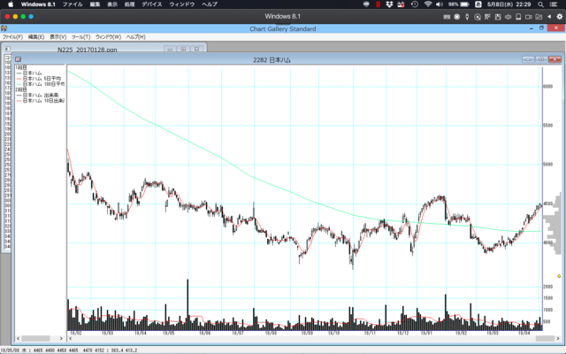566x354 pixels.
Task: Select the 日本ハム 出来高 legend entry
Action: pyautogui.click(x=37, y=95)
